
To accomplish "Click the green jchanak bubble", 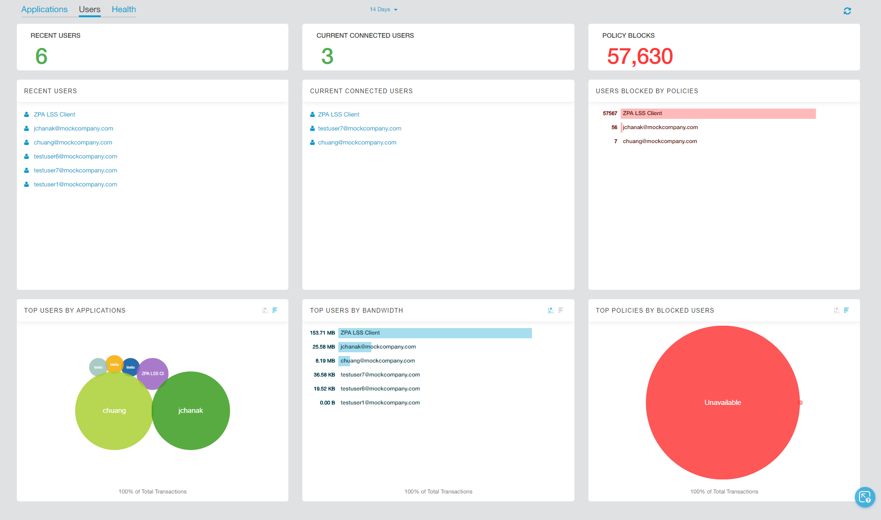I will (191, 411).
